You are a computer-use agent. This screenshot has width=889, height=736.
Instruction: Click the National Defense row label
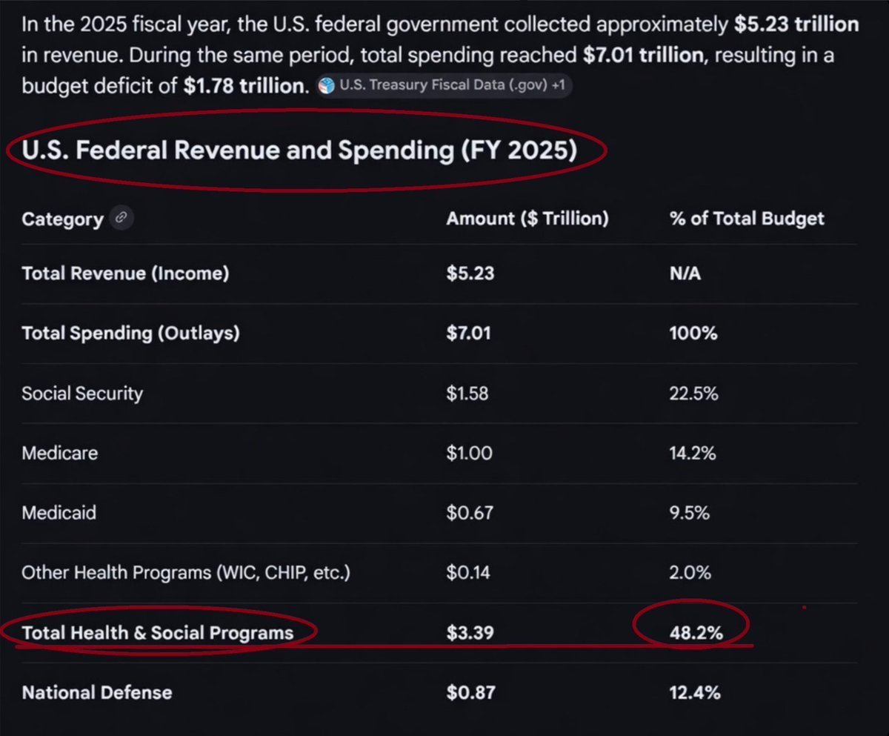tap(97, 693)
